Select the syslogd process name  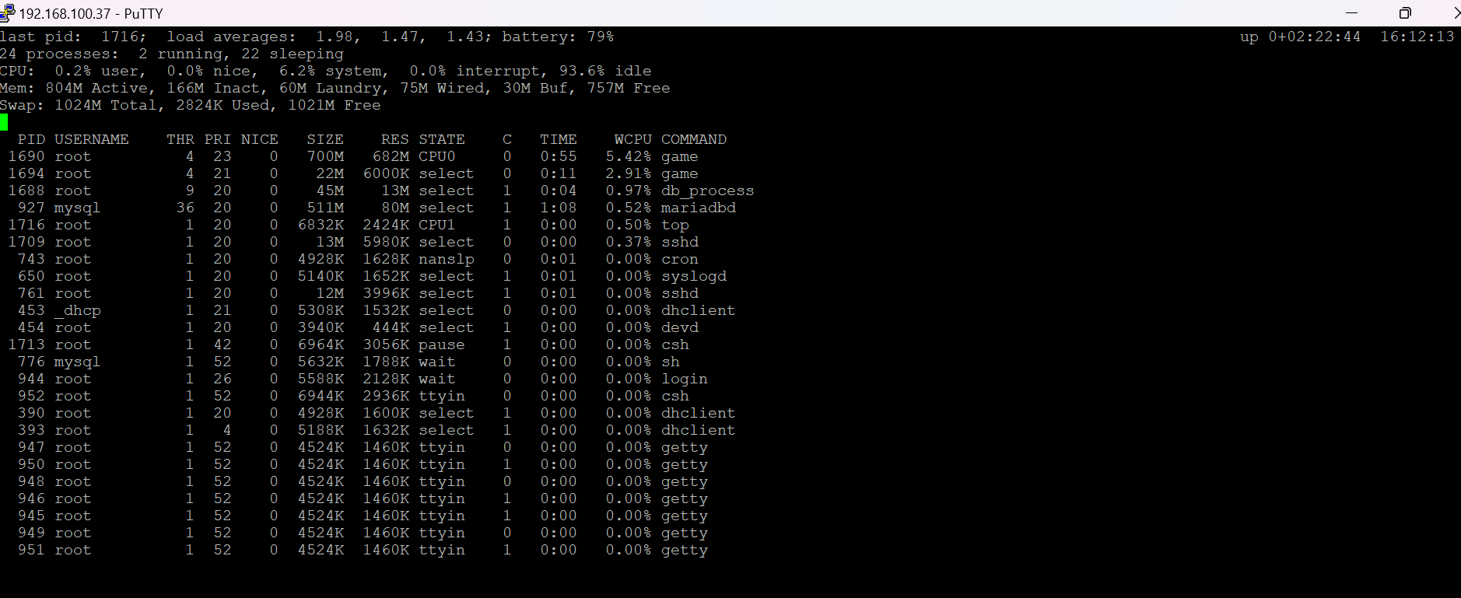693,276
